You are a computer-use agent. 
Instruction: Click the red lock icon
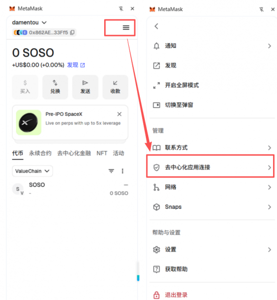click(156, 295)
